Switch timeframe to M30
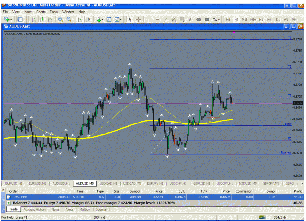The width and height of the screenshot is (306, 221). pyautogui.click(x=253, y=19)
